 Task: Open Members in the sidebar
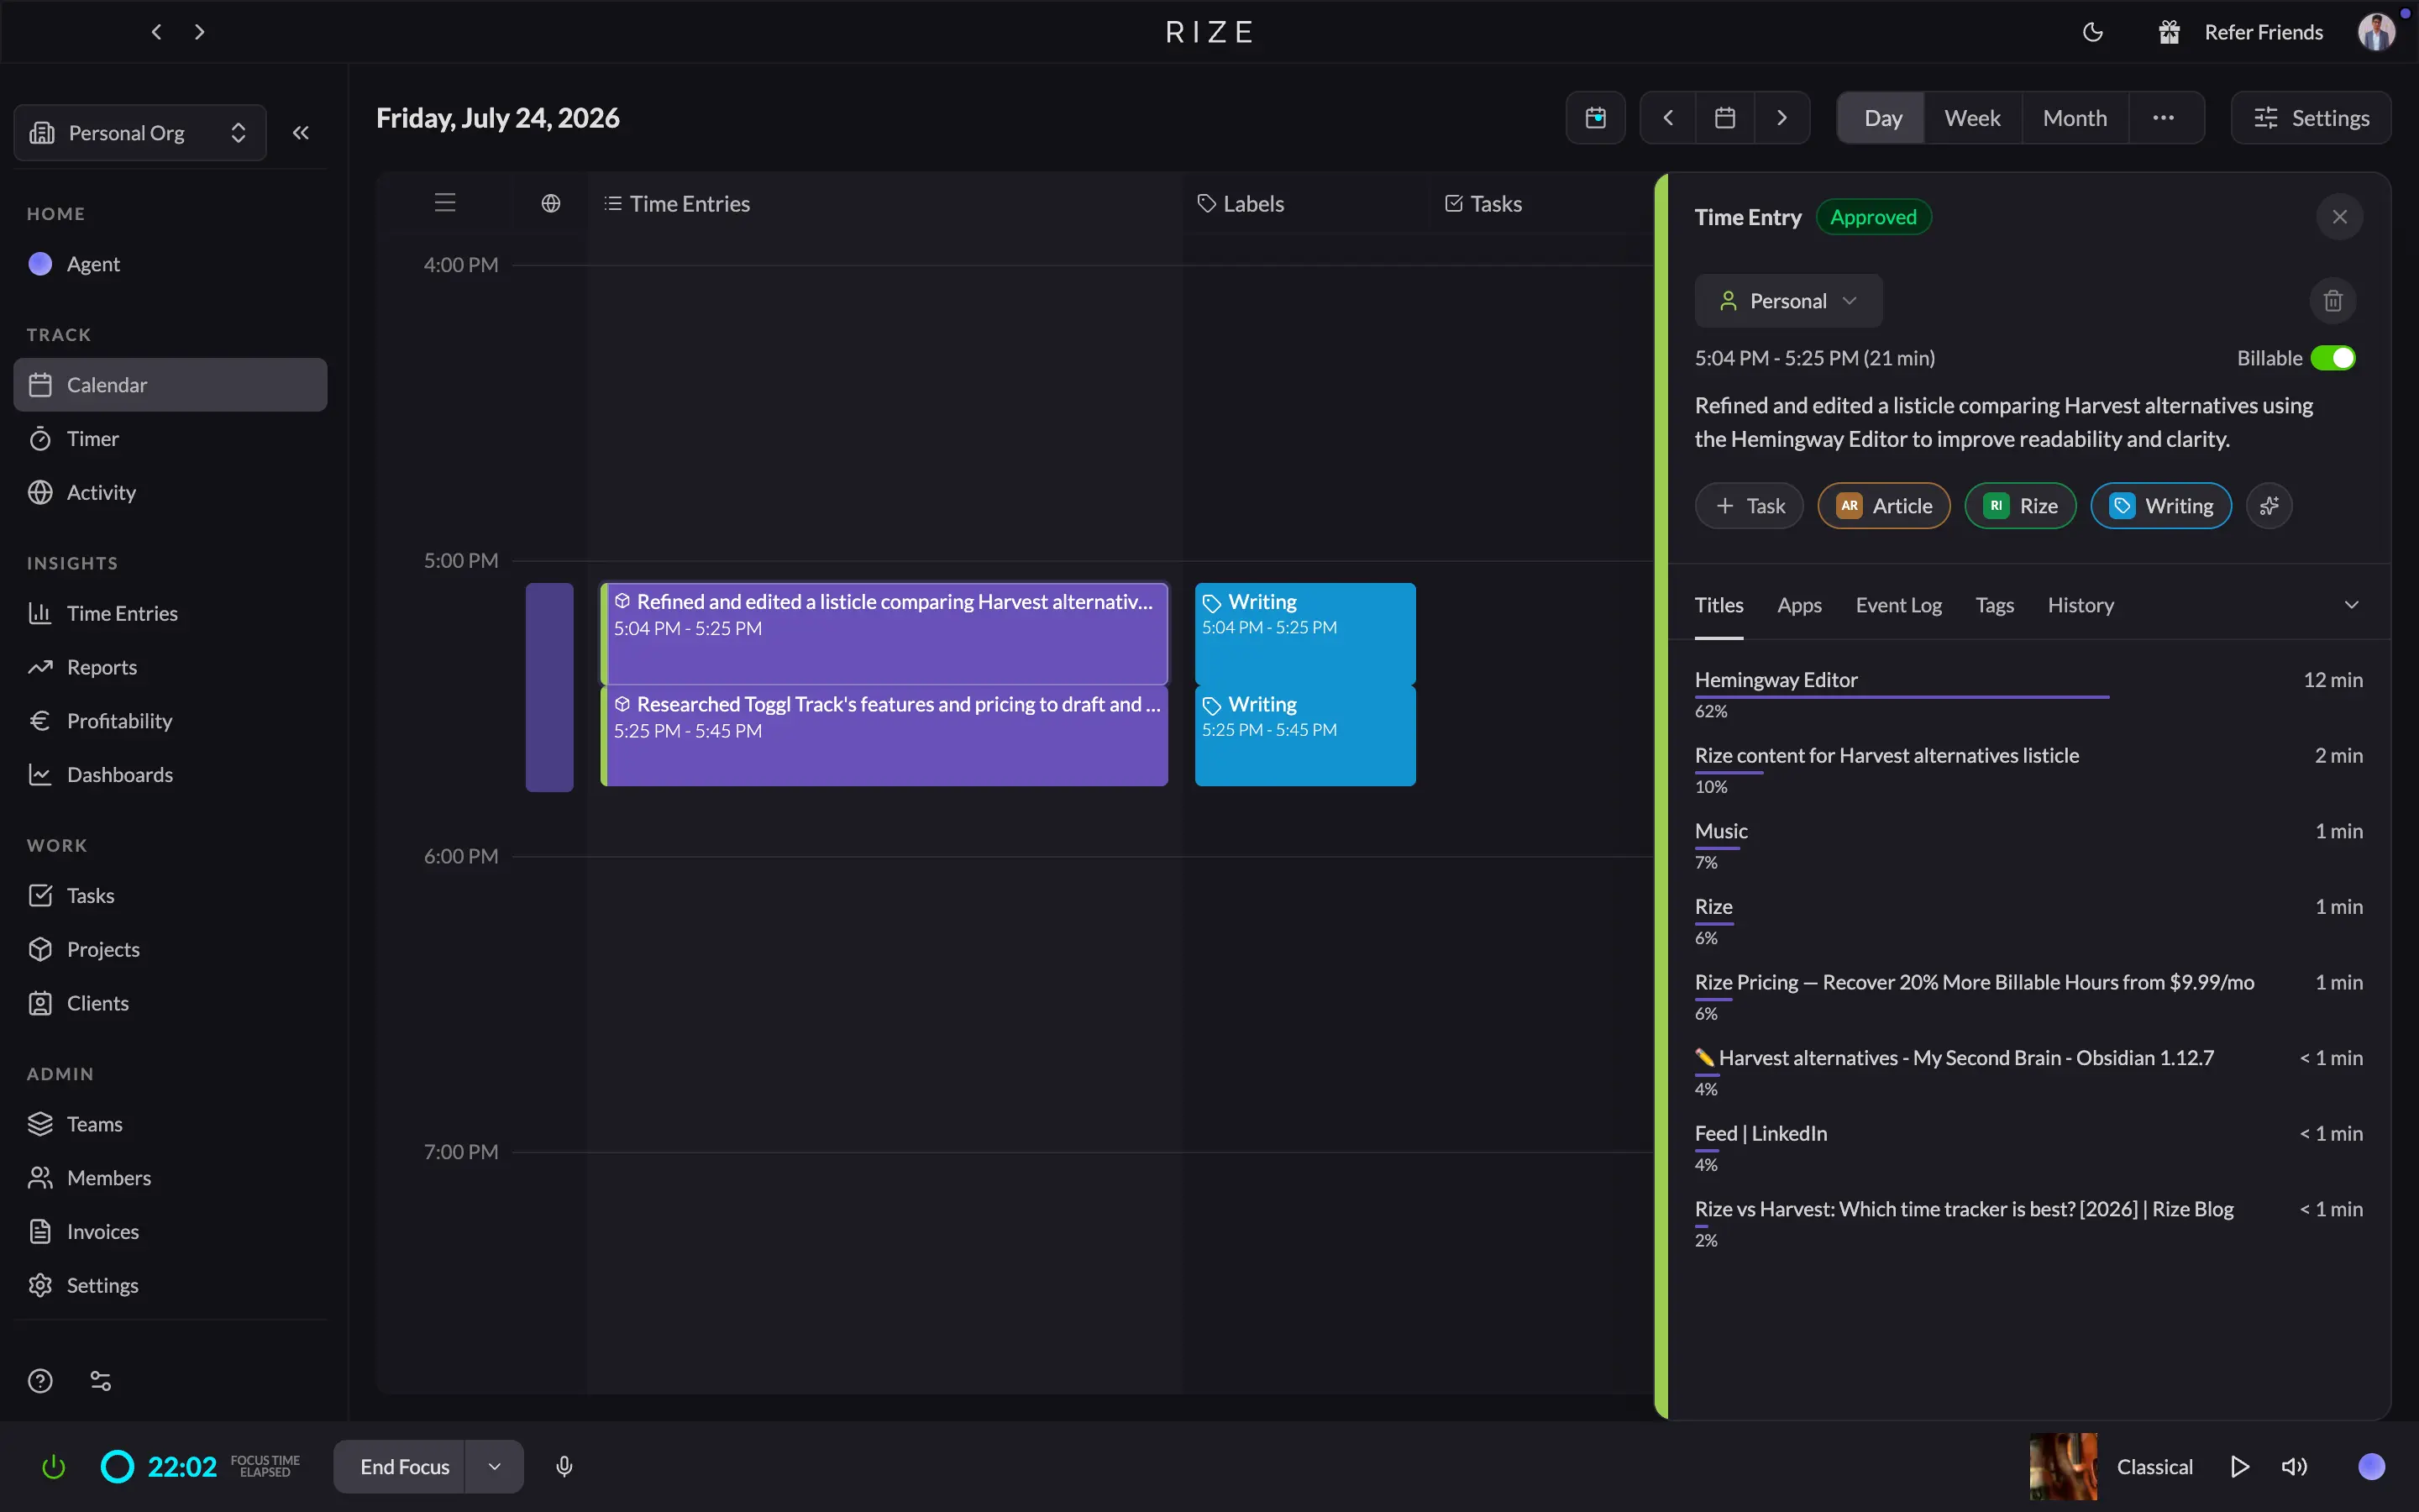coord(170,1178)
